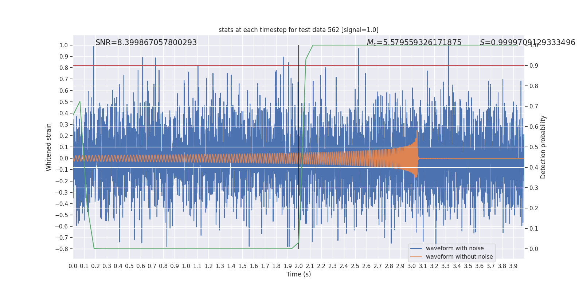Click the blue line swatch in legend
The image size is (583, 291).
[x=416, y=248]
